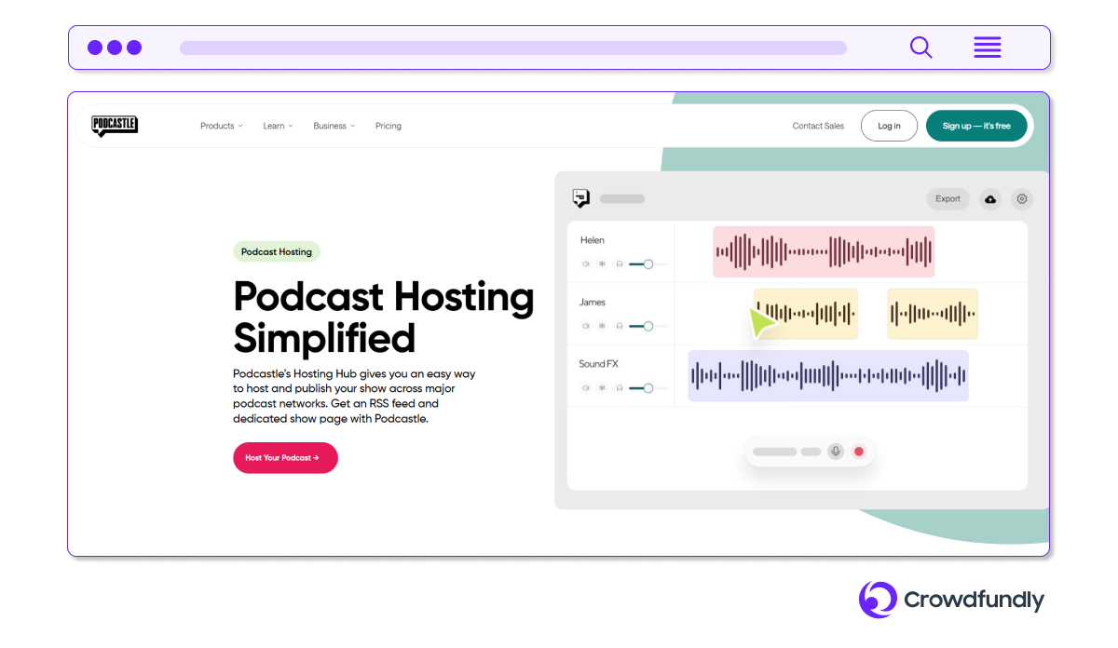The image size is (1118, 648).
Task: Select the purple Sound FX audio clip
Action: 828,376
